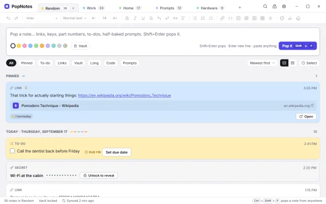Insert an image from toolbar
Screen dimensions: 326x204
pos(254,18)
